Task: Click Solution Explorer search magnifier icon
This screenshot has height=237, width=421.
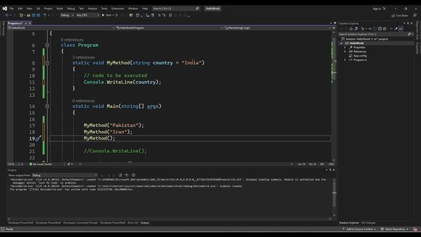Action: (409, 34)
